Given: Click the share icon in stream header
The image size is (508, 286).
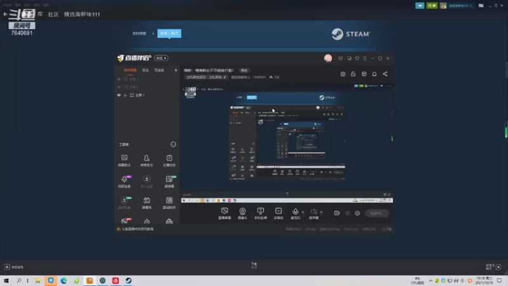Looking at the screenshot, I should pos(385,74).
